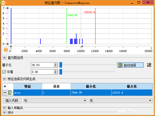The width and height of the screenshot is (155, 116).
Task: Select the minimum cell 7944.95
Action: pyautogui.click(x=91, y=93)
